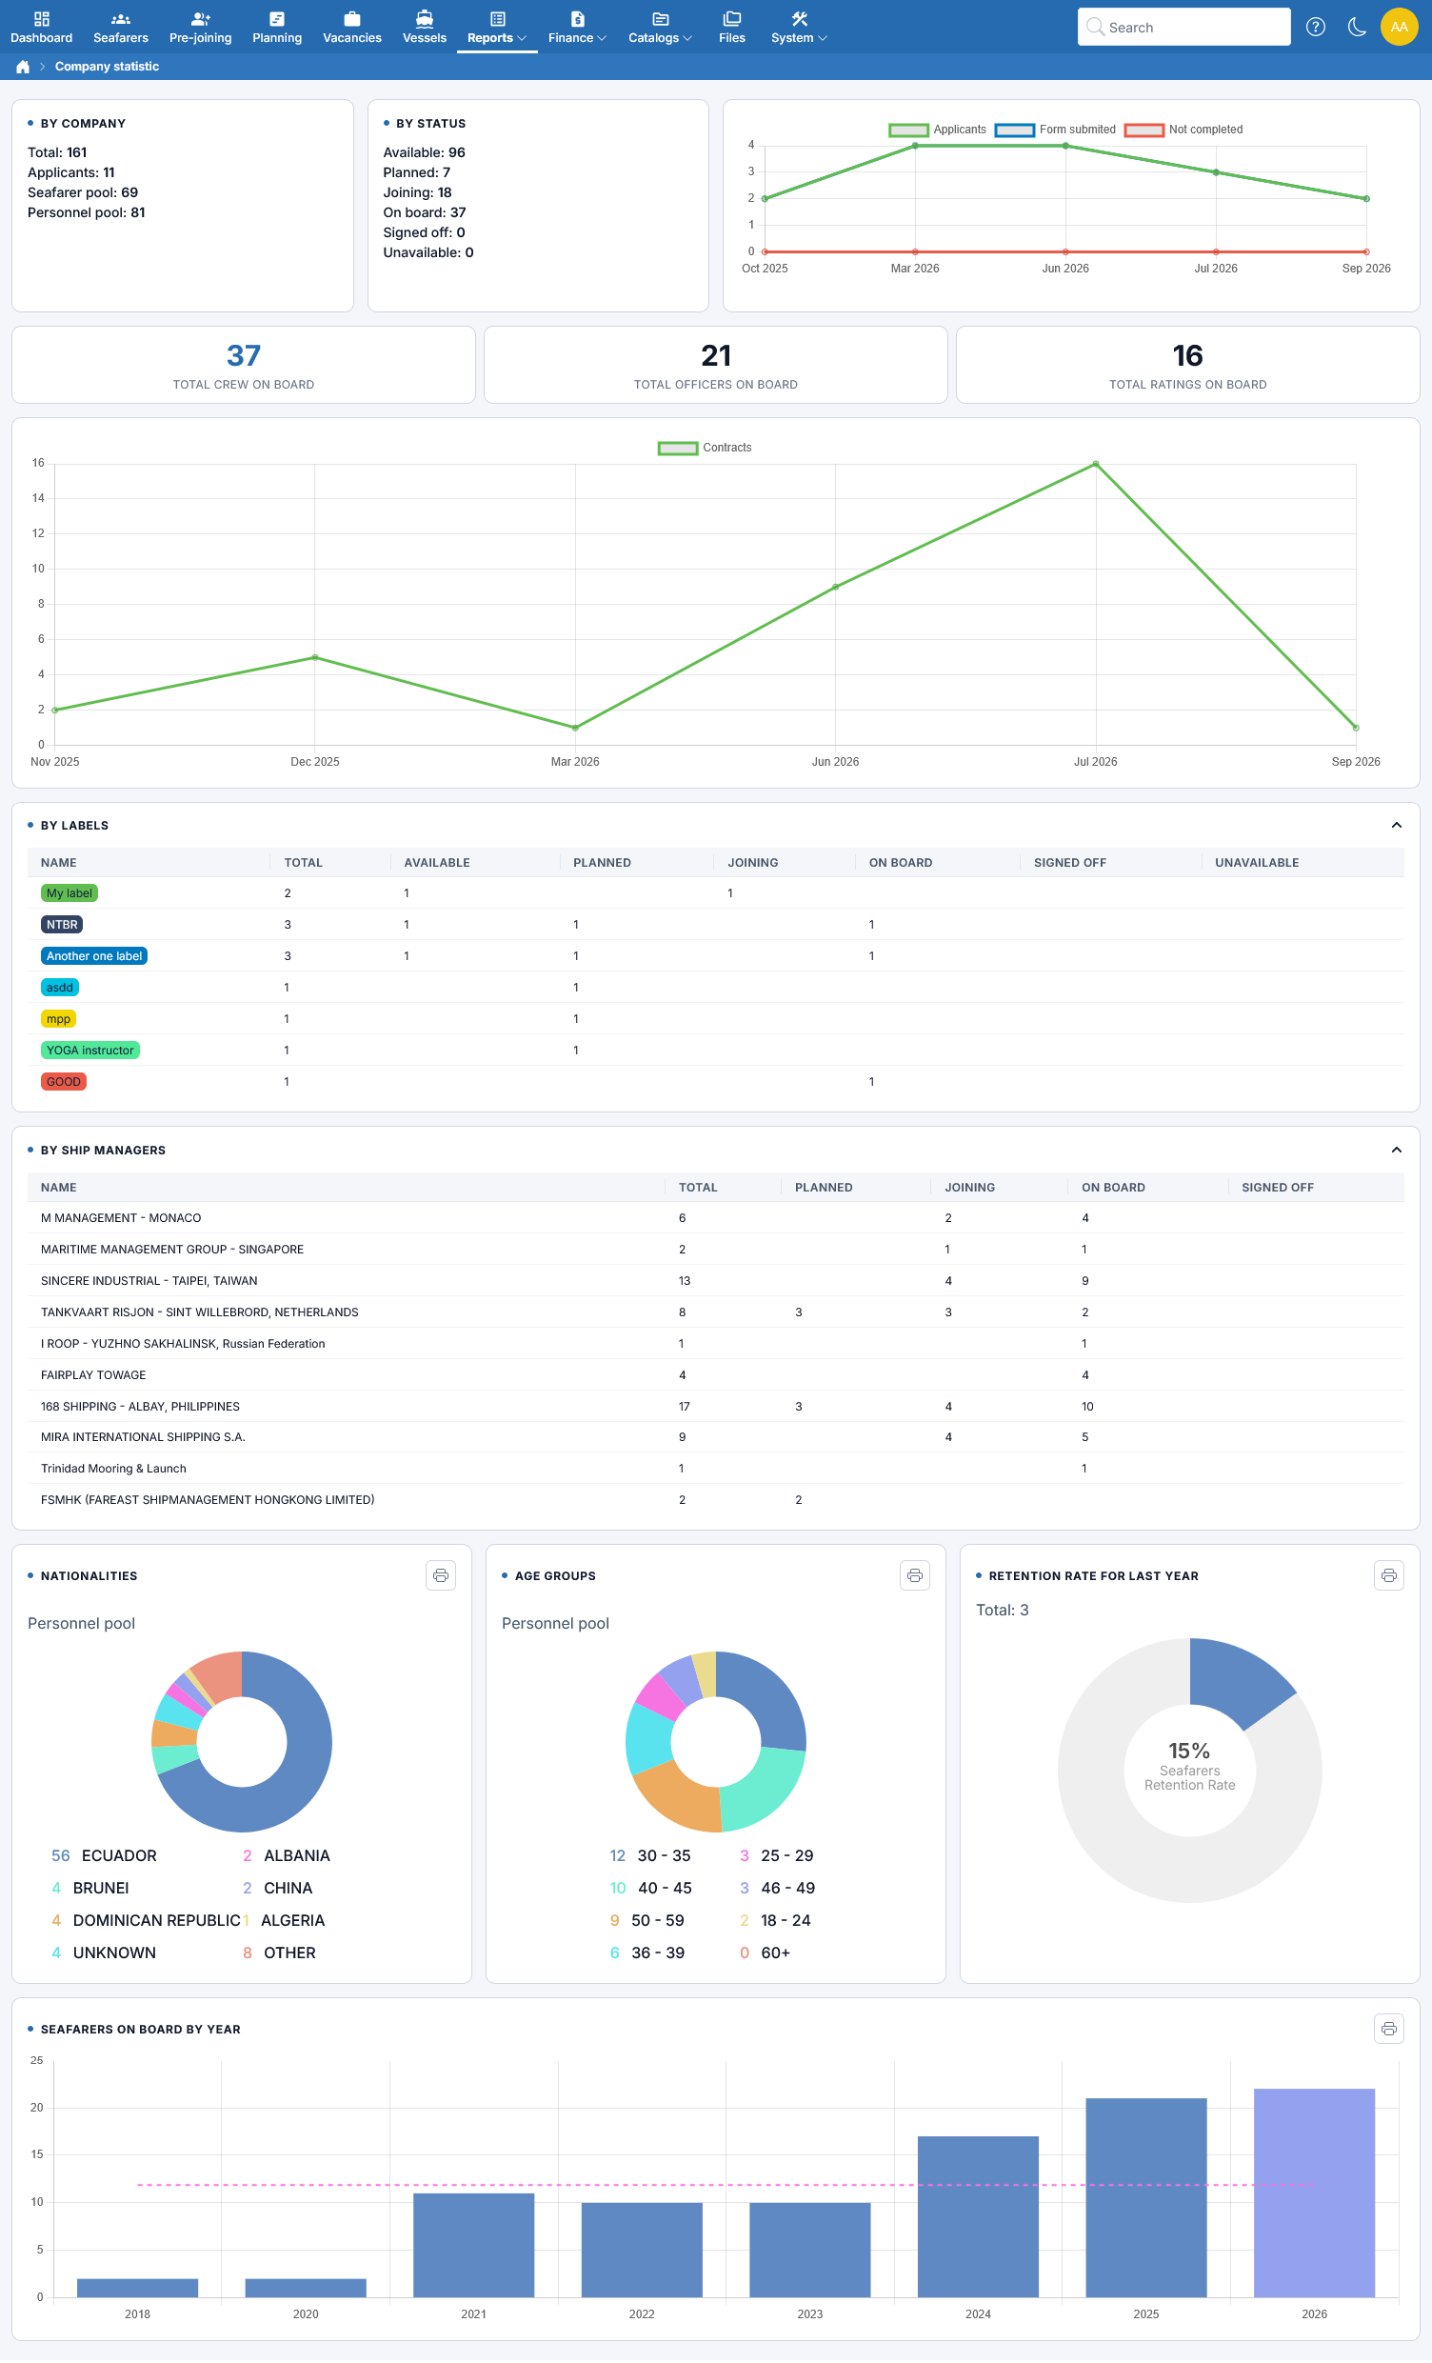The image size is (1432, 2363).
Task: Print the Nationalities chart
Action: 441,1574
